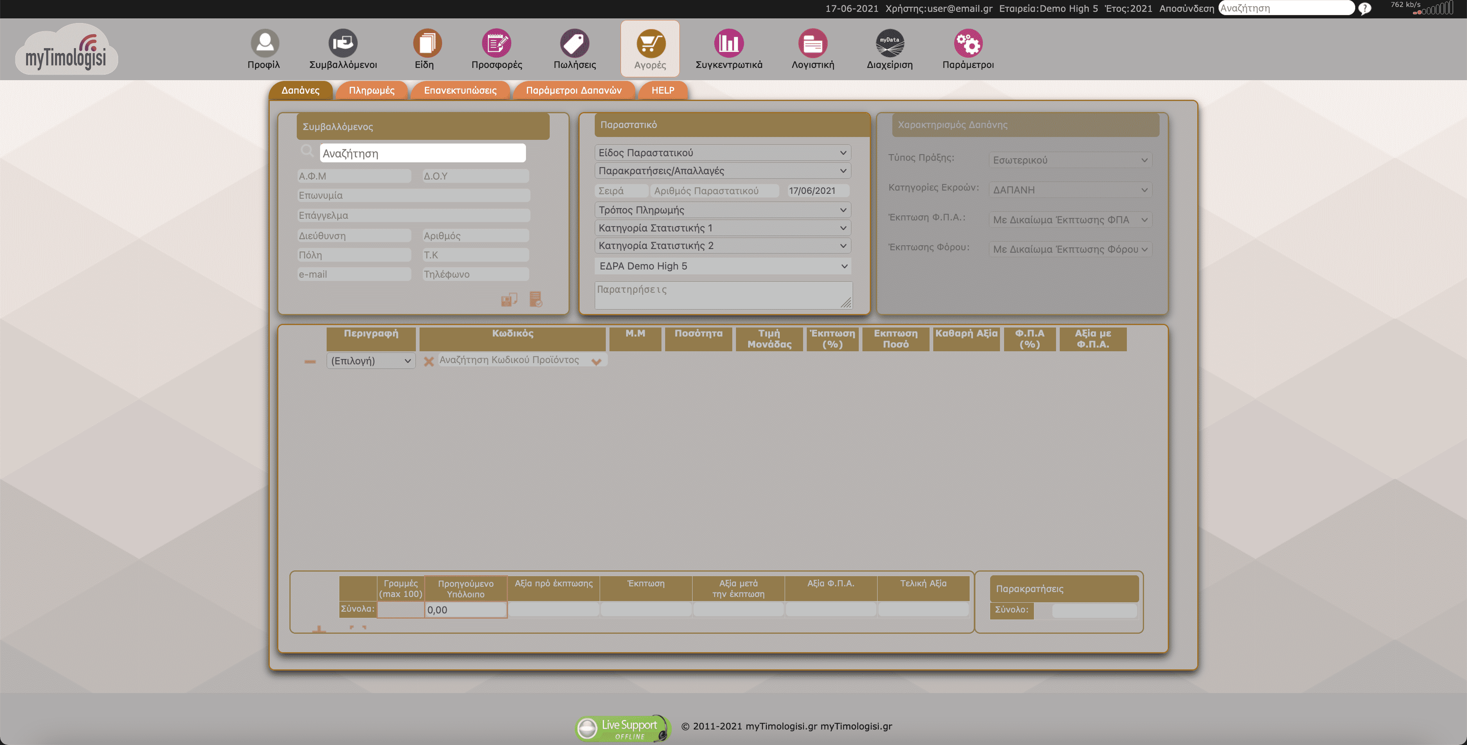Open the Παράμετροι gears section

(x=967, y=48)
